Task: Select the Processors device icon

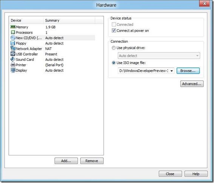Action: tap(13, 33)
